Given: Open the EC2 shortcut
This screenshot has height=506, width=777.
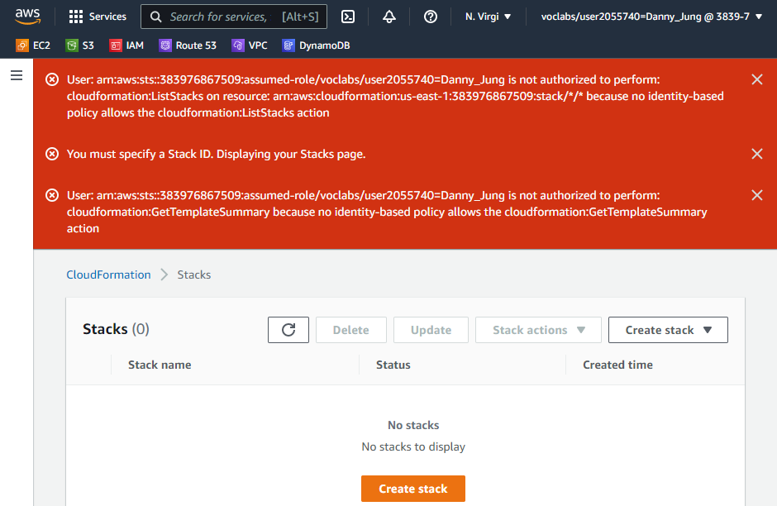Looking at the screenshot, I should click(33, 45).
